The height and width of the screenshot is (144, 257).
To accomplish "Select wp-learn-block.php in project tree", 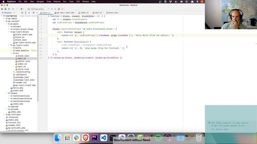I will pyautogui.click(x=24, y=42).
